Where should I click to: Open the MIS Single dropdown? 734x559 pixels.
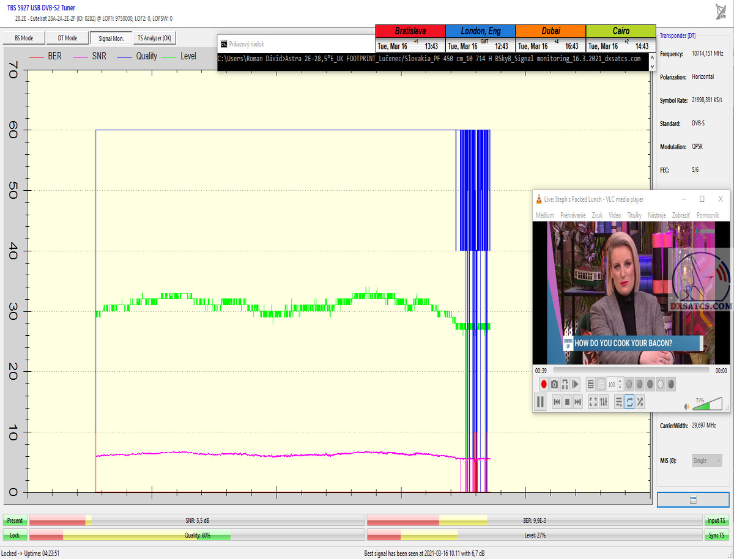point(707,461)
